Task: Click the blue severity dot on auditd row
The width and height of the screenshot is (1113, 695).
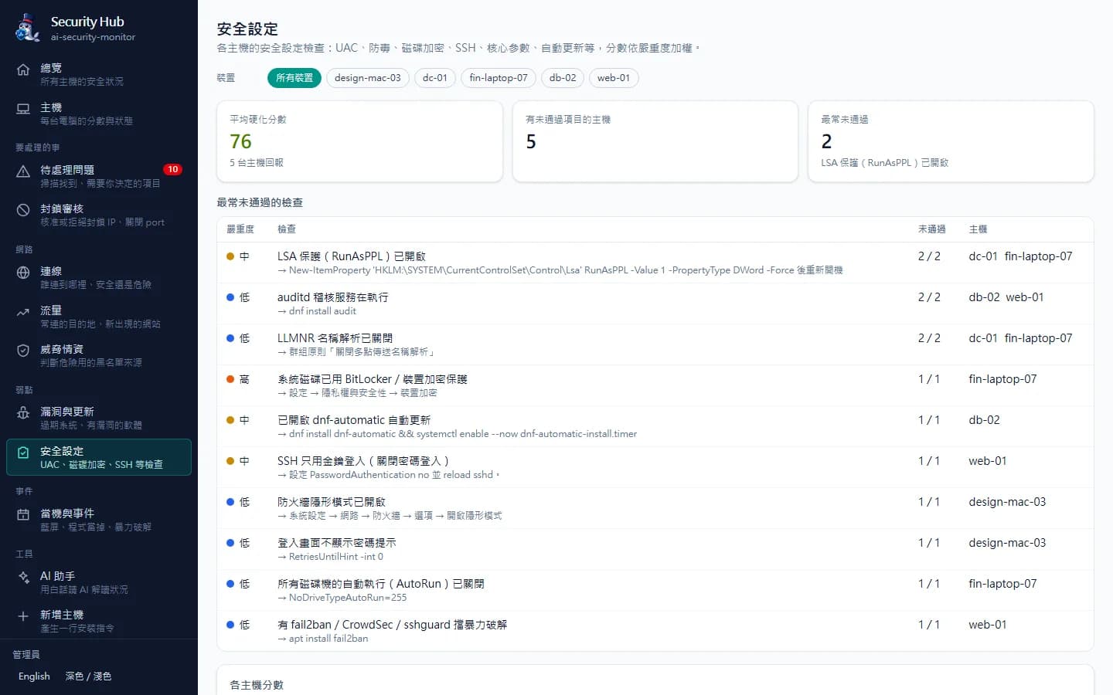Action: tap(230, 297)
